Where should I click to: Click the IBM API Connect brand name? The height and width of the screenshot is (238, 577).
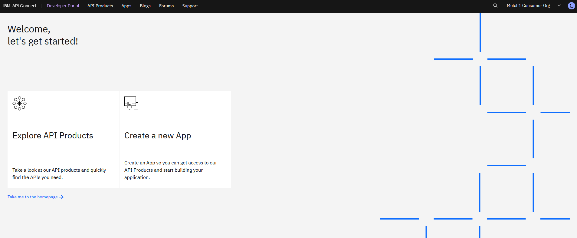pos(20,6)
